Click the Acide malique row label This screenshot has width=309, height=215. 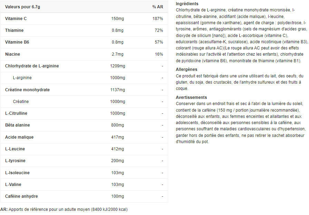[x=19, y=137]
